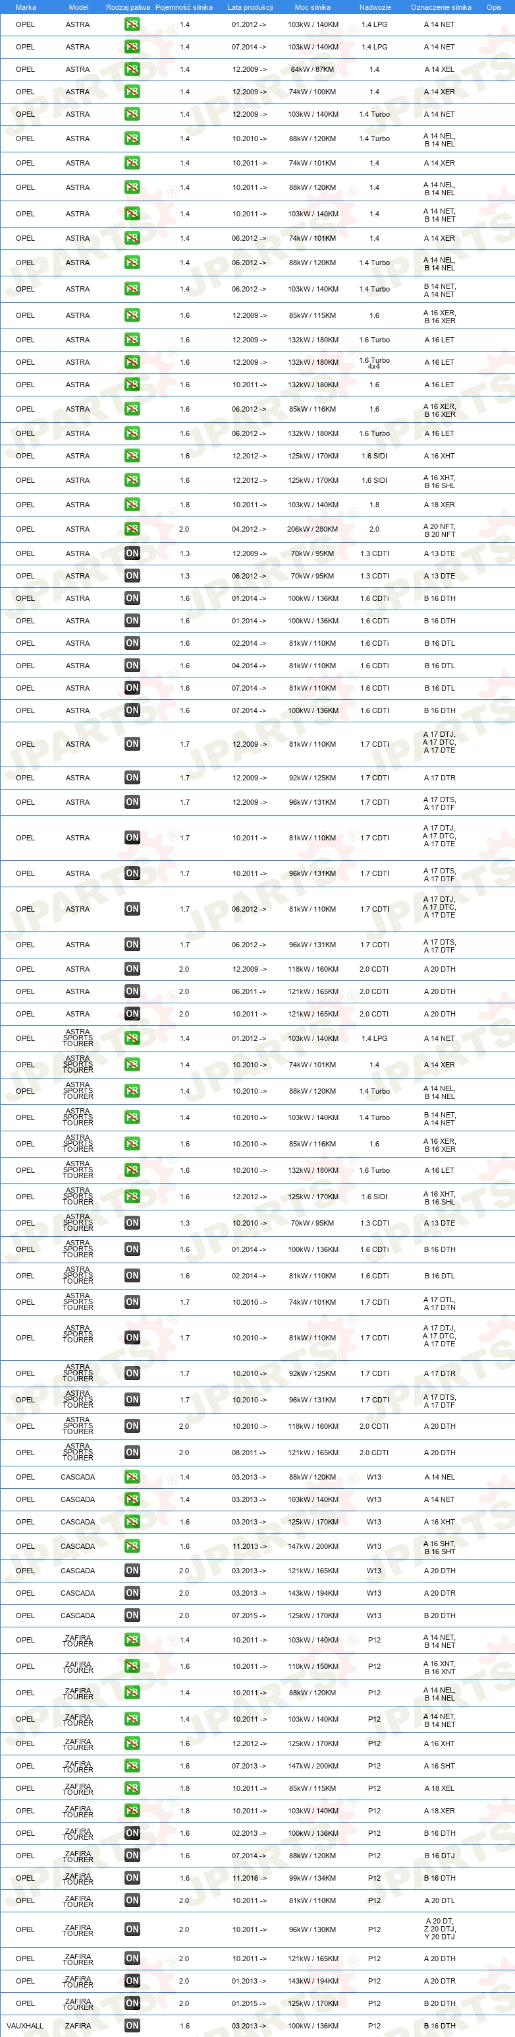Click diesel icon in Cascada 07.2015 B 20 DTH row
Screen dimensions: 515x2037
[x=132, y=1615]
